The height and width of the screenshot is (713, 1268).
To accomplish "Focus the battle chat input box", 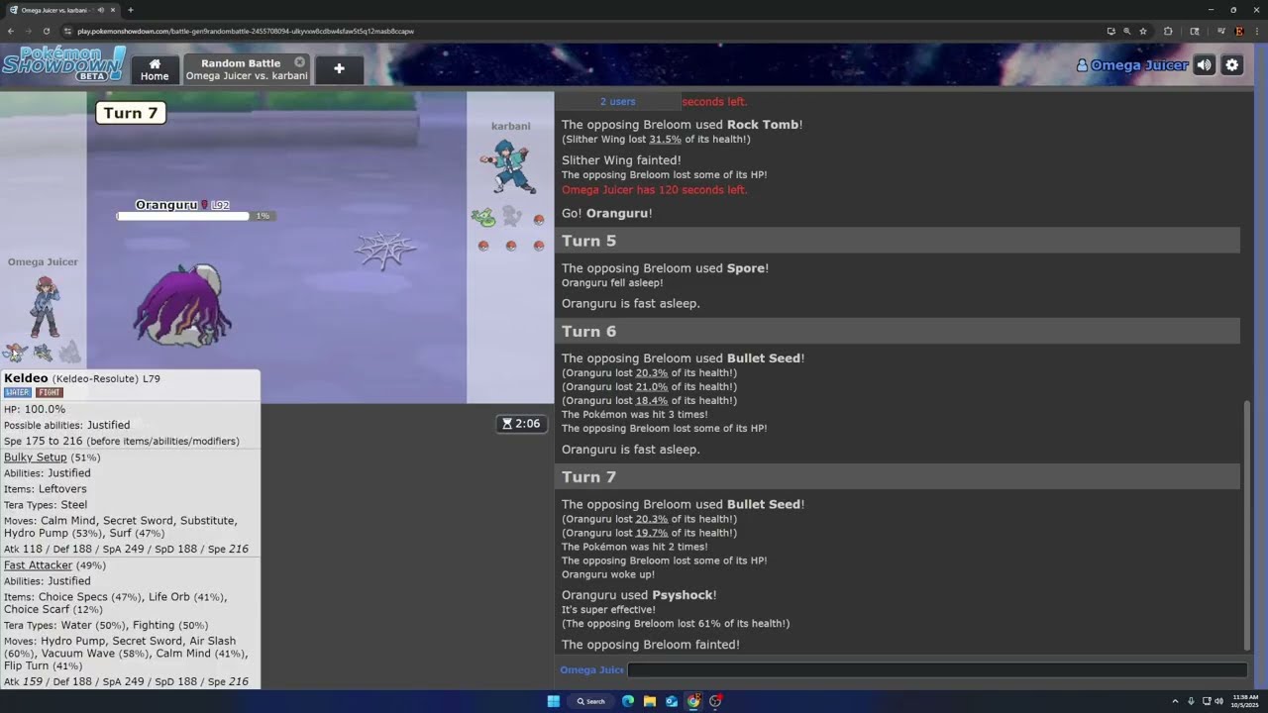I will tap(936, 670).
